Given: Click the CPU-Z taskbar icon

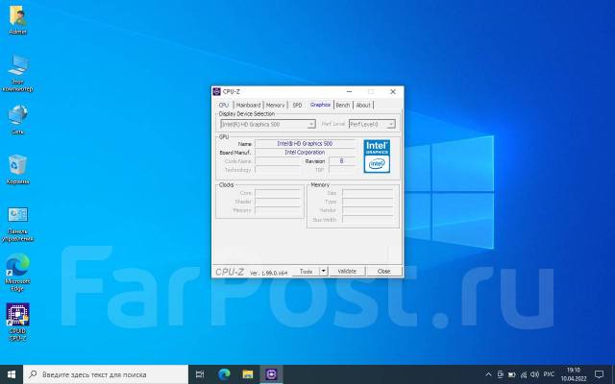Looking at the screenshot, I should click(x=272, y=373).
